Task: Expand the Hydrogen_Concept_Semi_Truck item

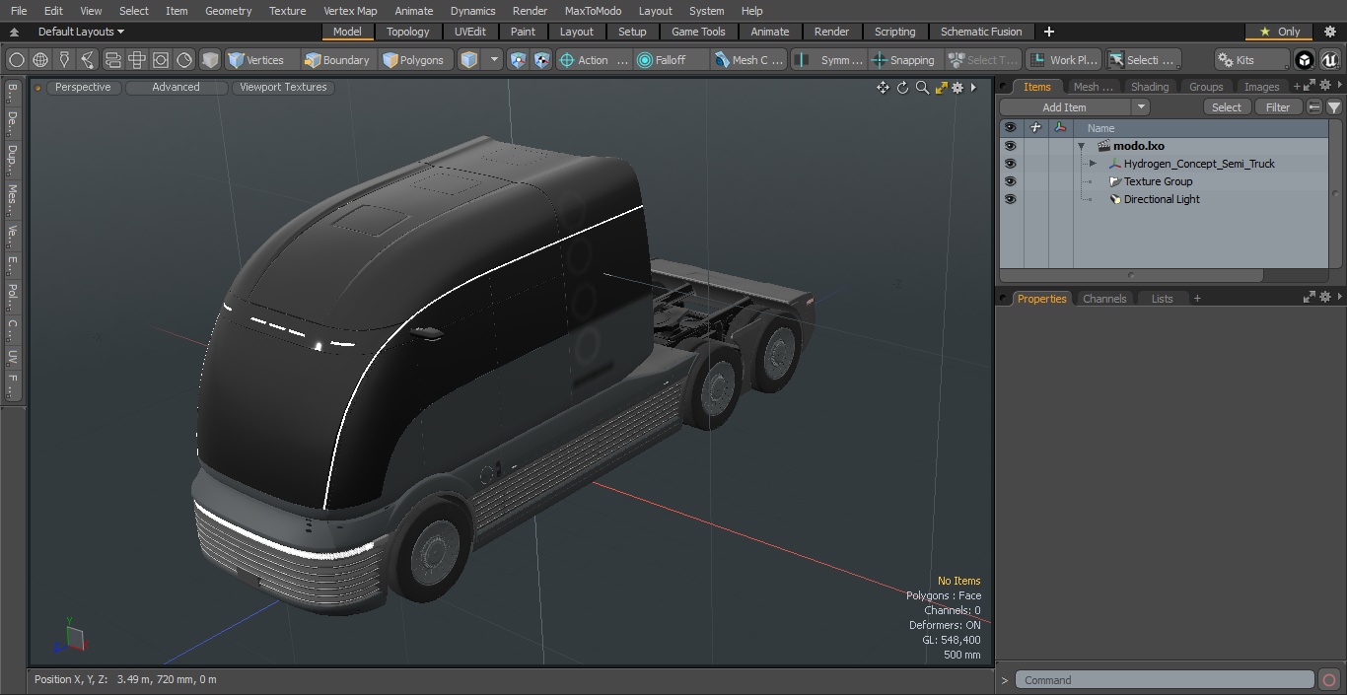Action: click(1093, 164)
